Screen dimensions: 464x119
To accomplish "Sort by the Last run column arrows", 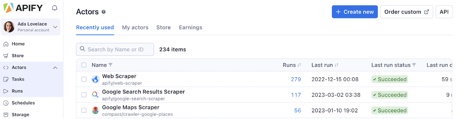I will [x=336, y=65].
